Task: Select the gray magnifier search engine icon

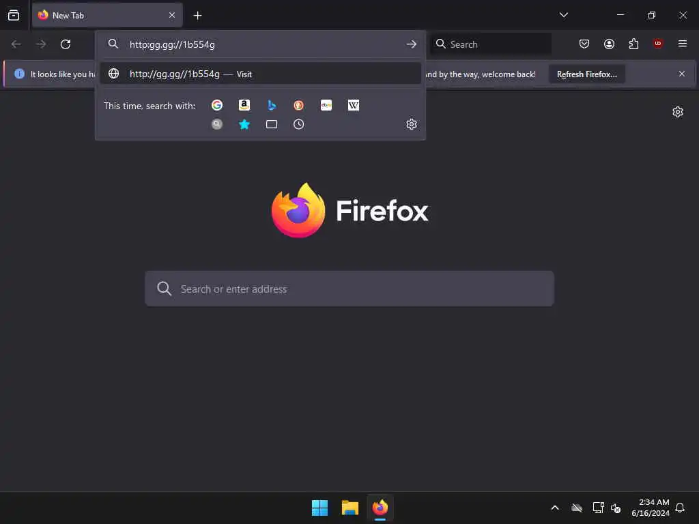Action: click(217, 124)
